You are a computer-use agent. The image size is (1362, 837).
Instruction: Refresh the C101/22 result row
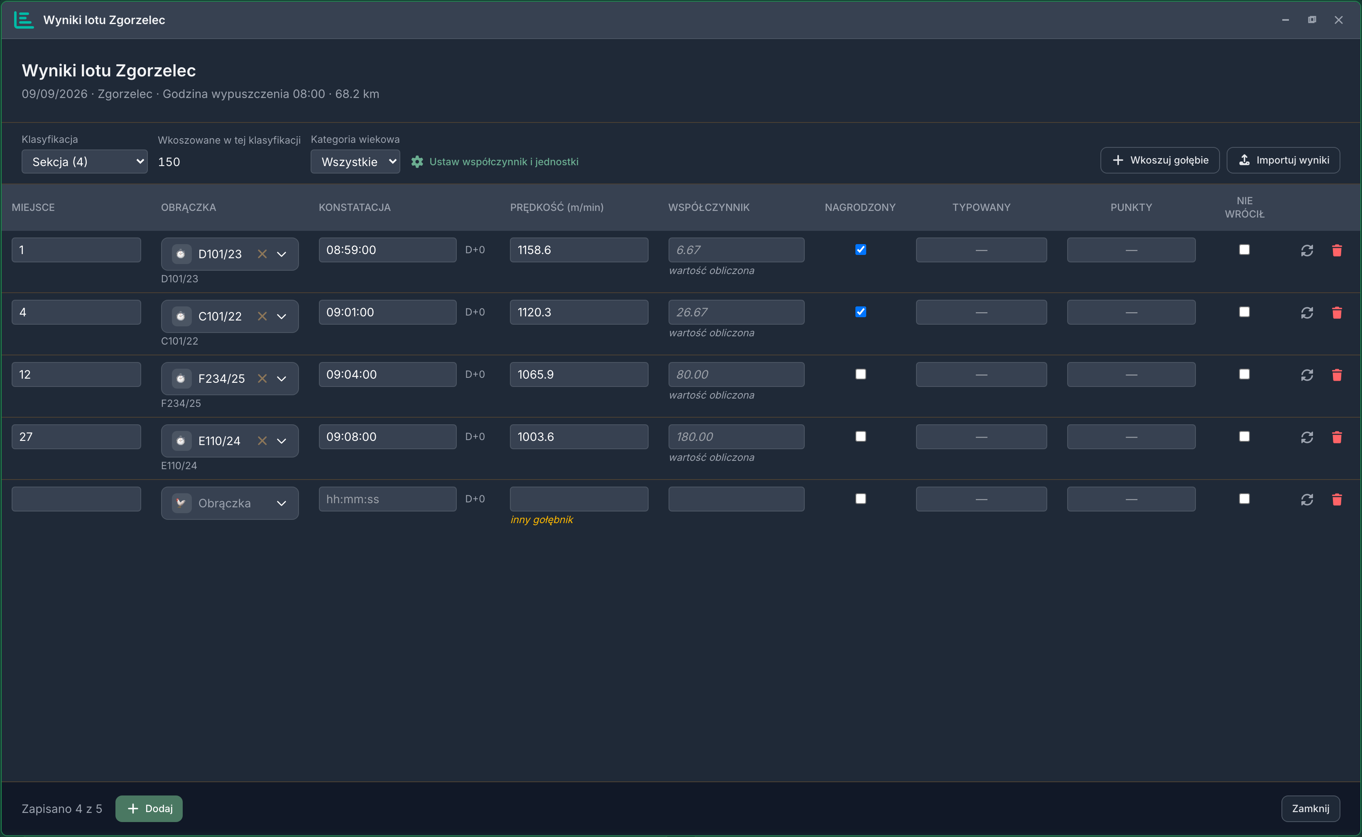tap(1307, 313)
